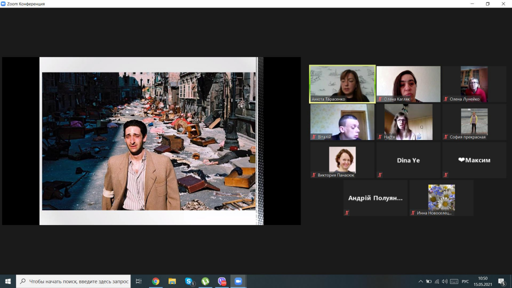Click the name label 'Віталій'
This screenshot has height=288, width=512.
point(324,137)
